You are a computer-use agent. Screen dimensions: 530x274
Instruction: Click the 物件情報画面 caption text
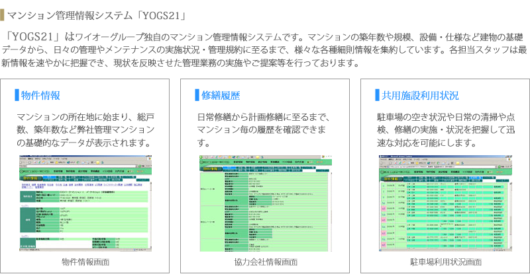click(85, 261)
